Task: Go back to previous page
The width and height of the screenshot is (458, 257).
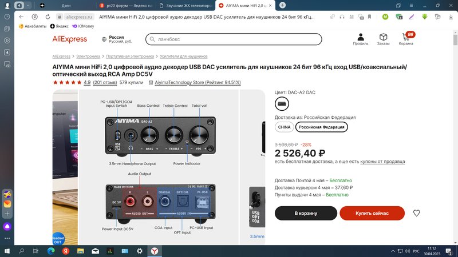Action: click(21, 17)
